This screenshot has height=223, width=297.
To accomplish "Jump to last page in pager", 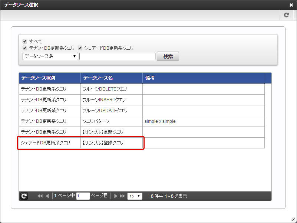I will 122,196.
